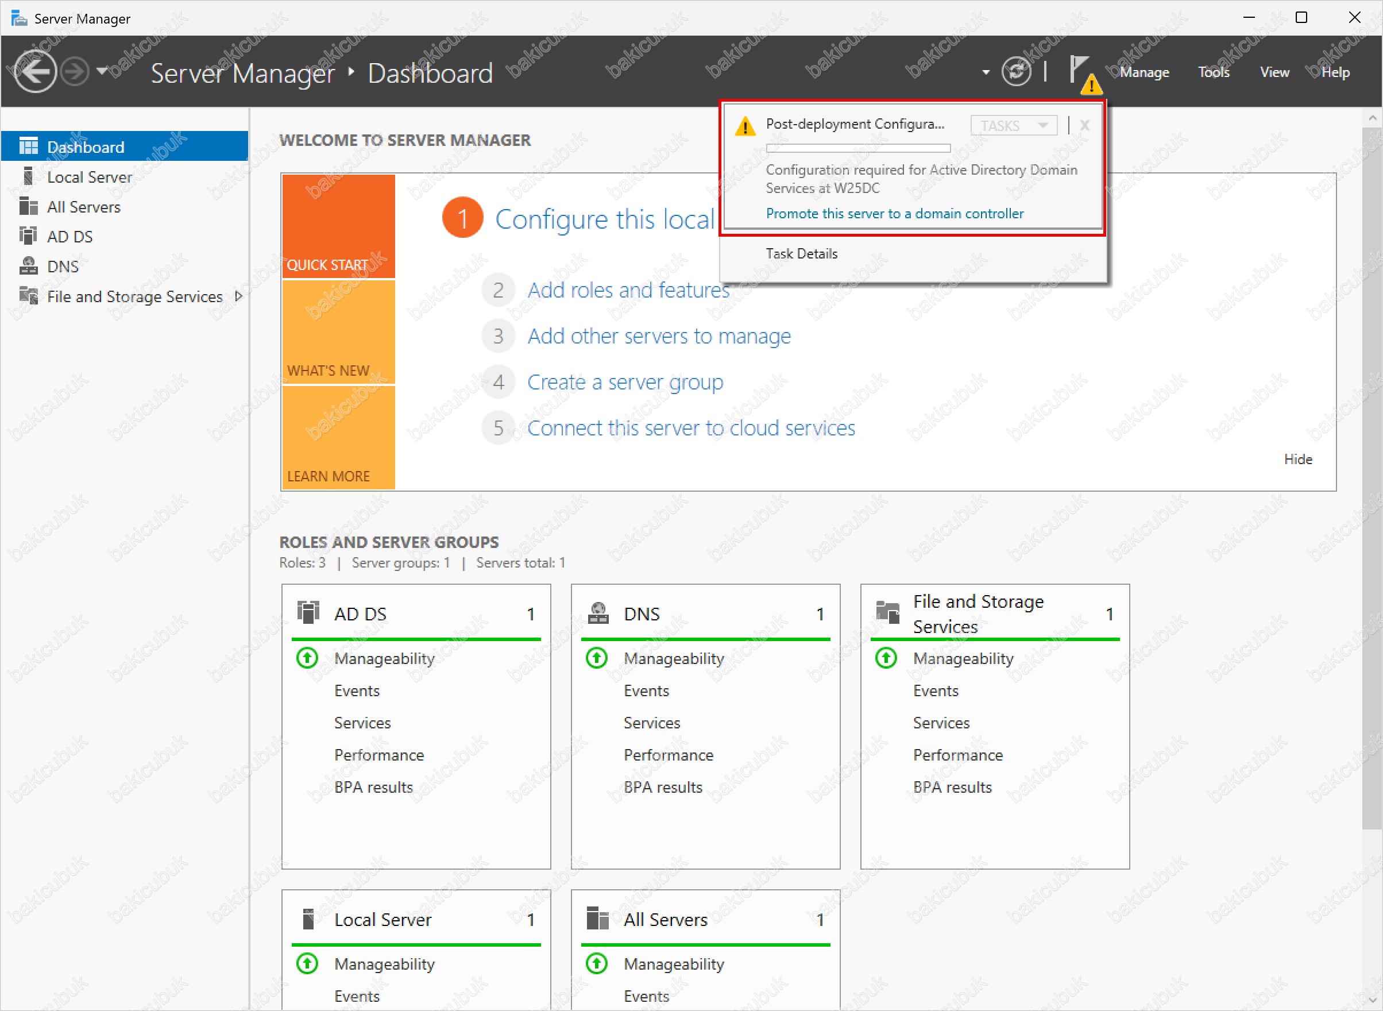1383x1011 pixels.
Task: Open the DNS role tile header
Action: pos(706,614)
